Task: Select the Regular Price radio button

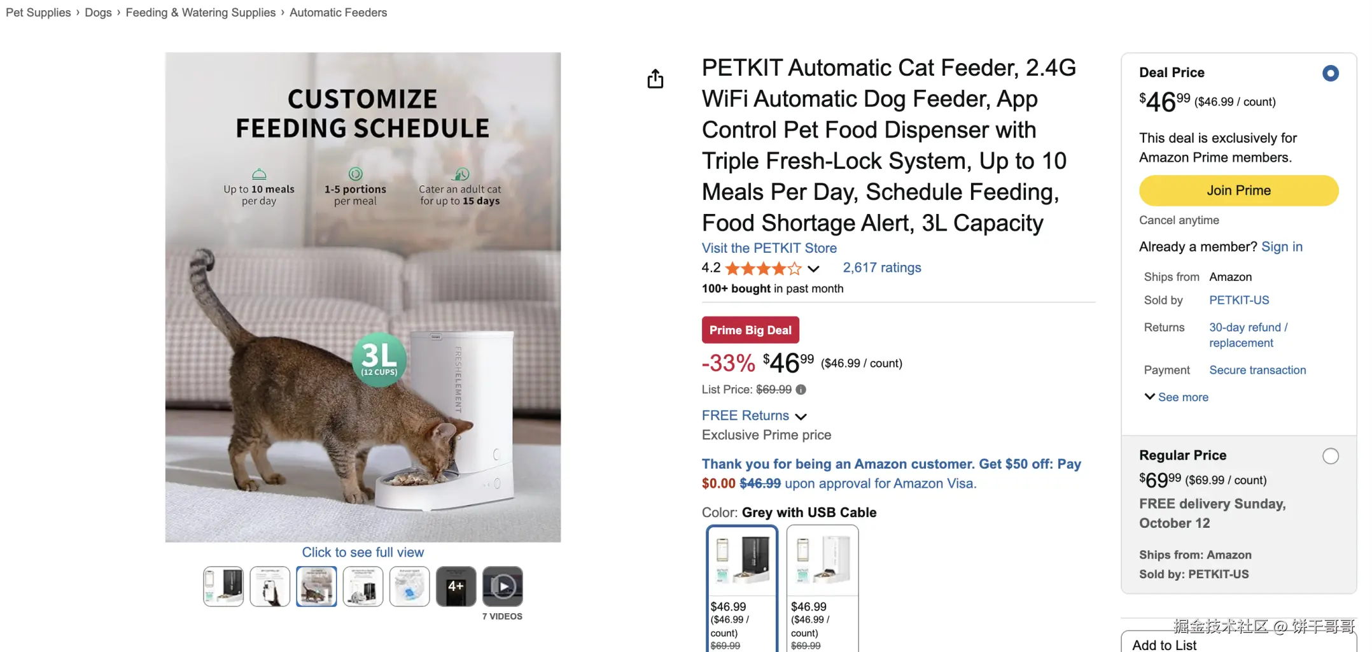Action: [1330, 456]
